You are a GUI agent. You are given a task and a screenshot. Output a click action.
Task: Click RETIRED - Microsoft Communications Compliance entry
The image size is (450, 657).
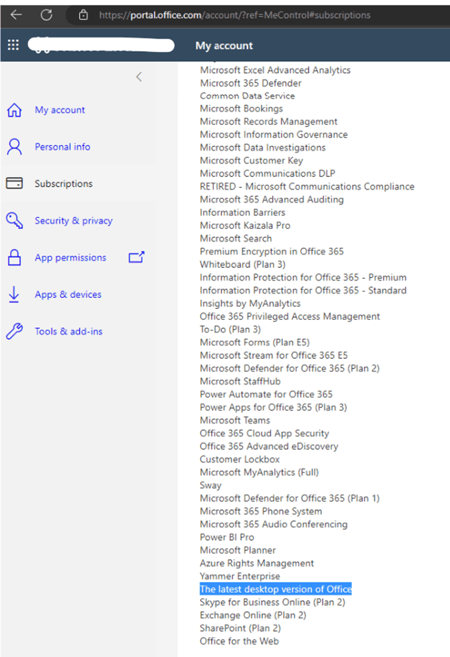(x=307, y=186)
